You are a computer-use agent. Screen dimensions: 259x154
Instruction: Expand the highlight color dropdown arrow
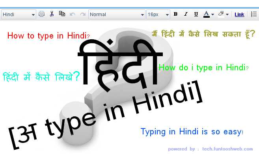pyautogui.click(x=227, y=15)
